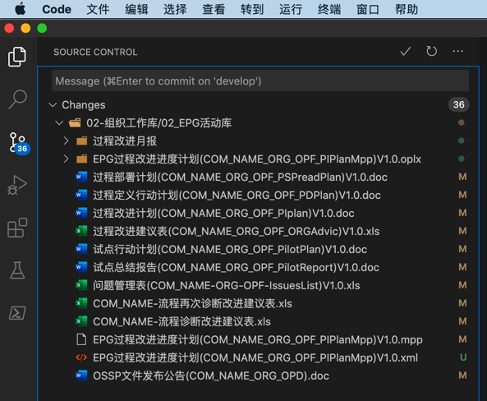Click Word icon of 试点总结报告 doc

[81, 267]
